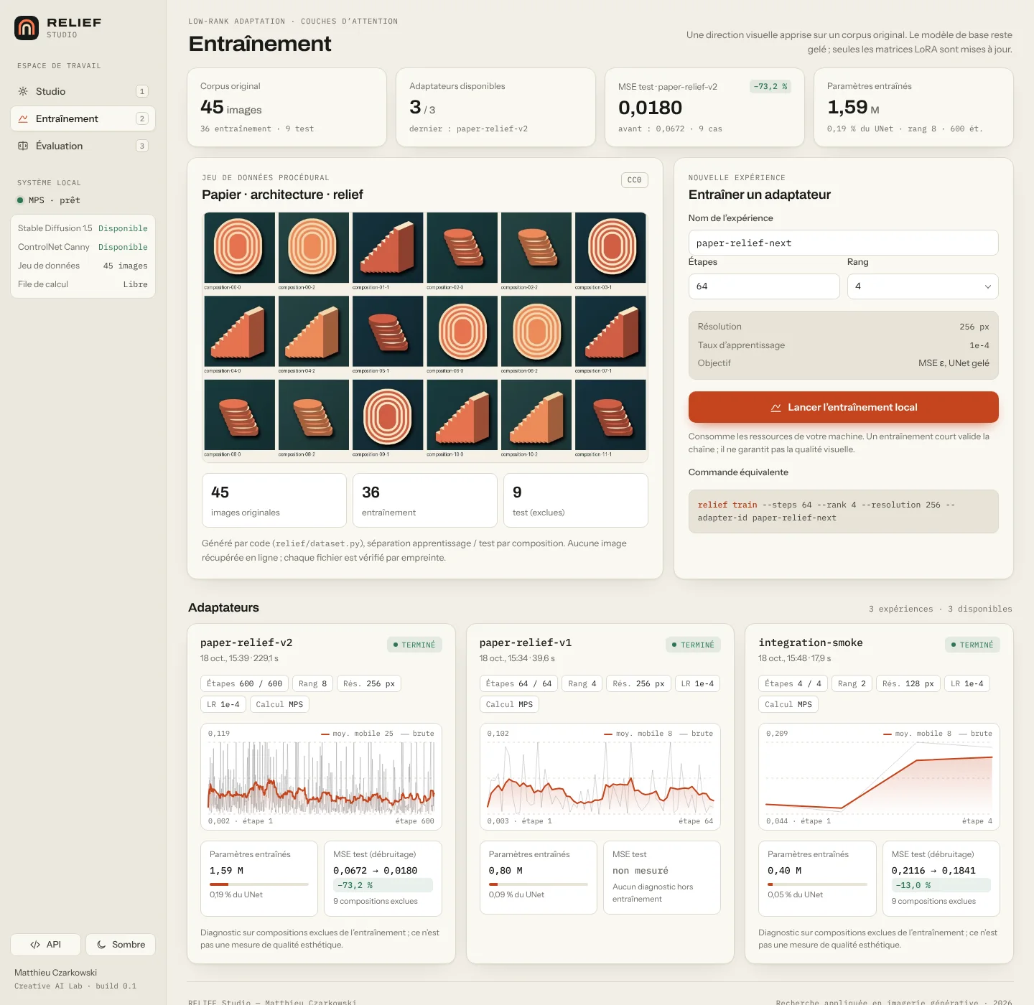Select the integration-smoke adapter title

tap(811, 642)
